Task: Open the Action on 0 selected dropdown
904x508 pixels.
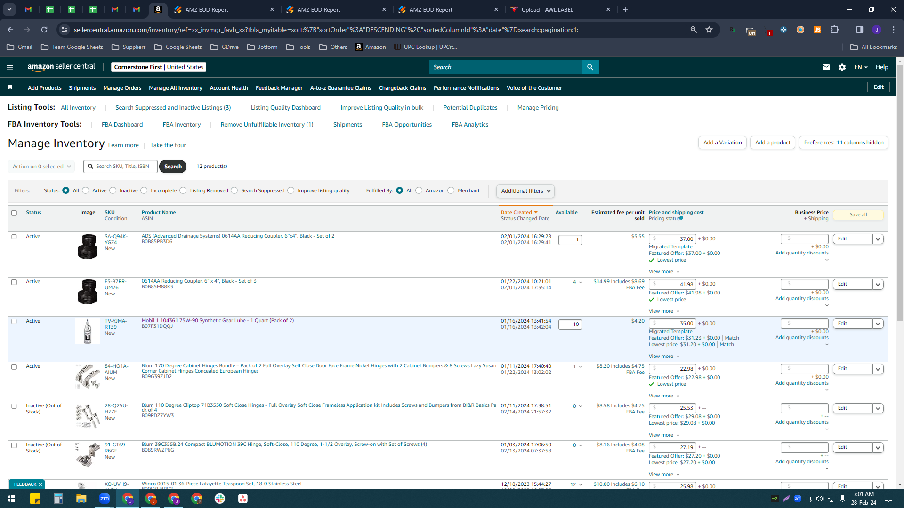Action: point(41,167)
